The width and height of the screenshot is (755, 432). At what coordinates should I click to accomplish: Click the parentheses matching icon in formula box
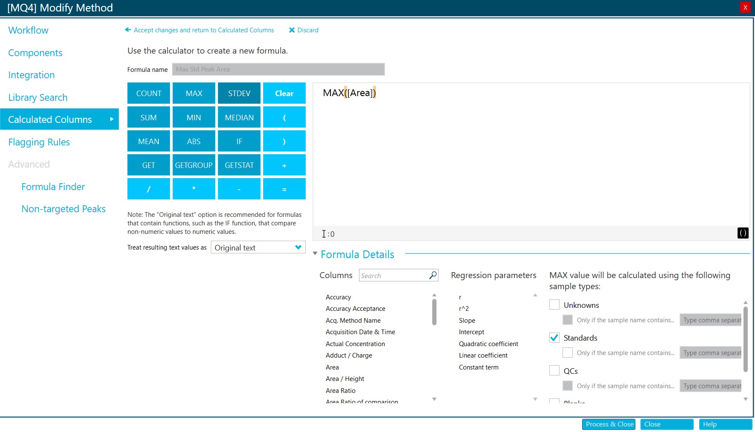coord(743,233)
